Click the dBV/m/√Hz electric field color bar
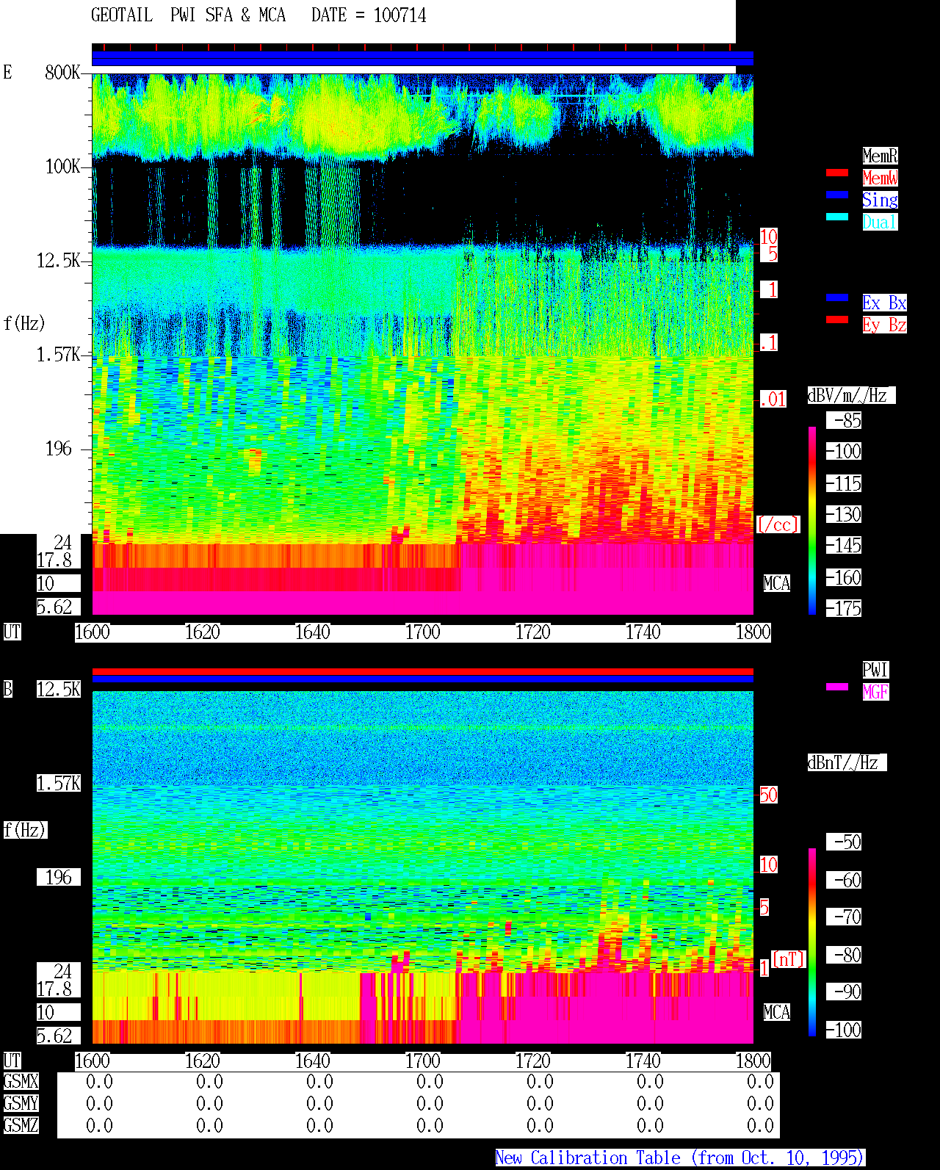940x1170 pixels. click(812, 520)
